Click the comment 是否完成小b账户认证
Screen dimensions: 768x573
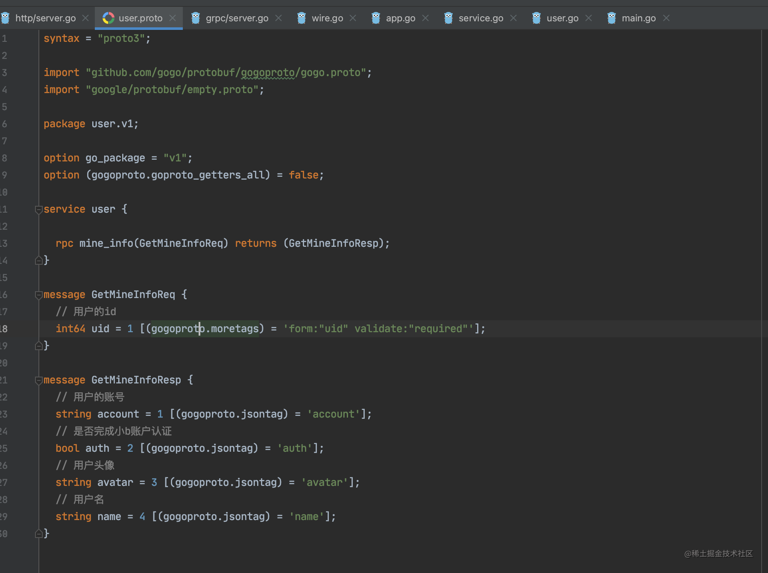114,431
